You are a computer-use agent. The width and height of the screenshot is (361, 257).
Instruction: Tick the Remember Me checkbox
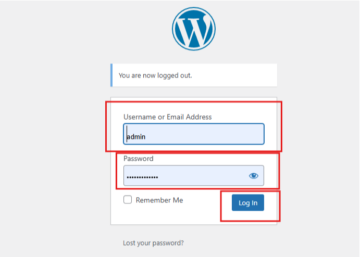coord(128,200)
